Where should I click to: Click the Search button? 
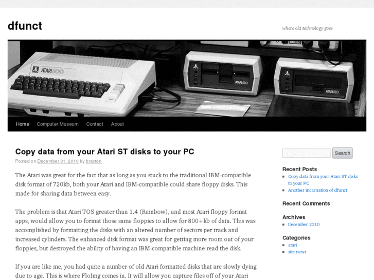(342, 153)
